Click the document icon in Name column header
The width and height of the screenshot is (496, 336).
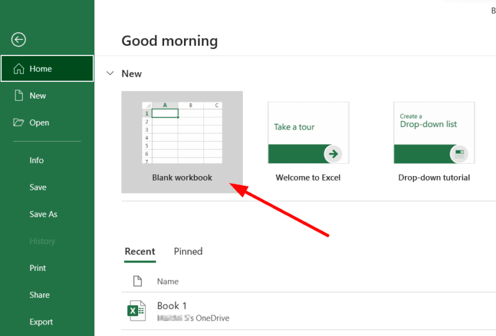(138, 281)
